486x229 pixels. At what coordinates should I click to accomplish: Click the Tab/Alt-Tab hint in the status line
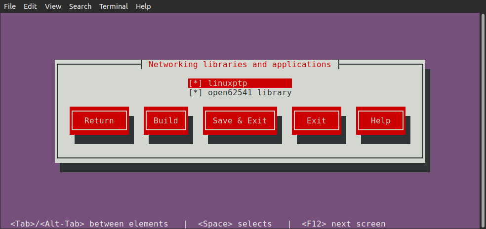[x=89, y=224]
